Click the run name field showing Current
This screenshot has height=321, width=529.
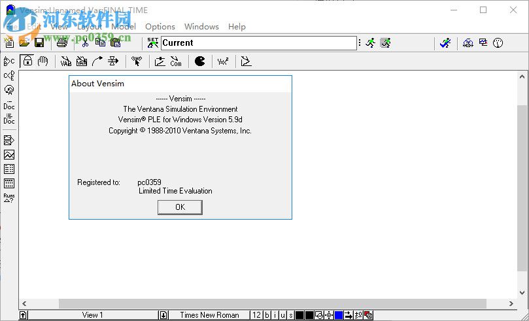click(258, 43)
